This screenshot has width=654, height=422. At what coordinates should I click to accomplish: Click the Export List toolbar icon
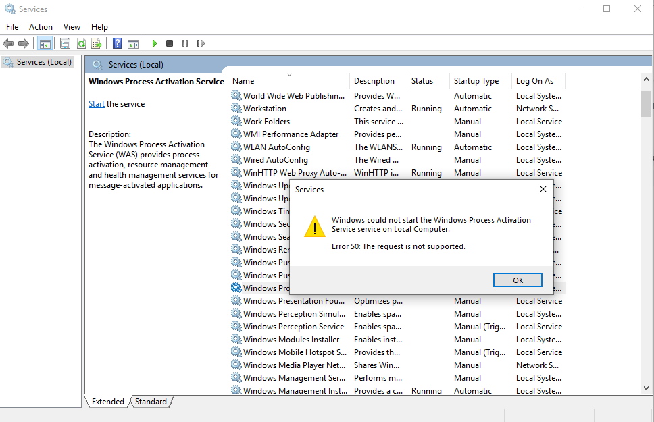click(x=97, y=43)
